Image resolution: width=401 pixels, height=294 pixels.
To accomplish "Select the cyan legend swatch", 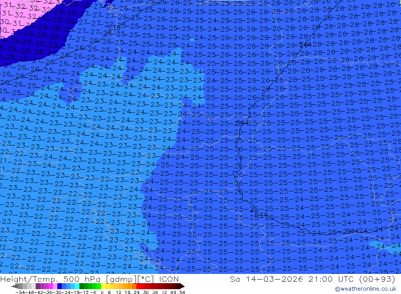I will coord(77,286).
